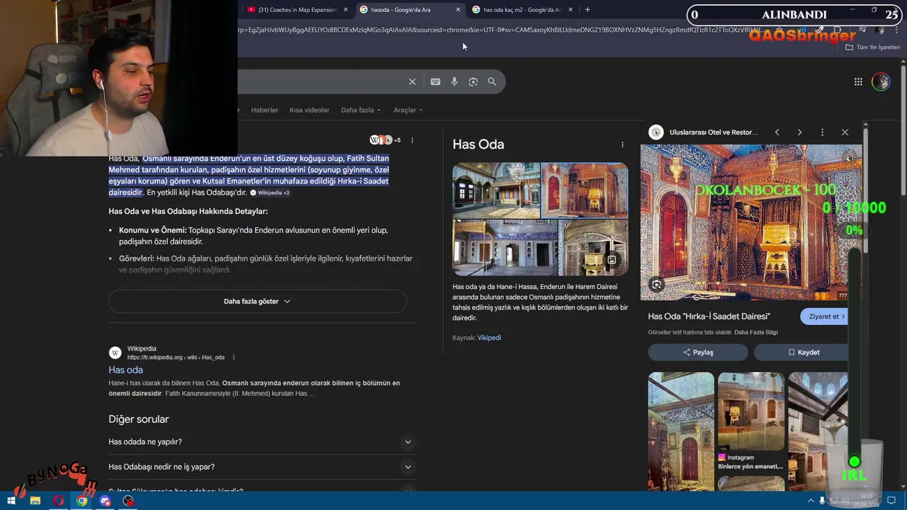The width and height of the screenshot is (907, 510).
Task: Open the +5 sources badge in AI overview
Action: pos(385,140)
